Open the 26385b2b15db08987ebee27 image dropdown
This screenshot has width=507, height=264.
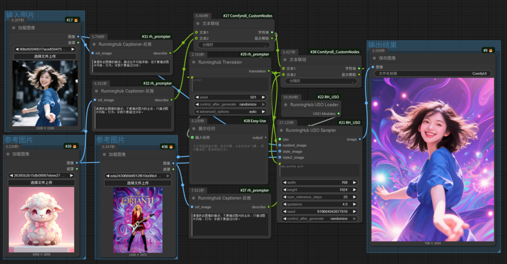(41, 175)
